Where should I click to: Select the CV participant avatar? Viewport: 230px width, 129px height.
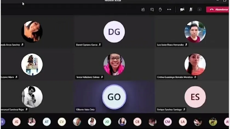[62, 122]
